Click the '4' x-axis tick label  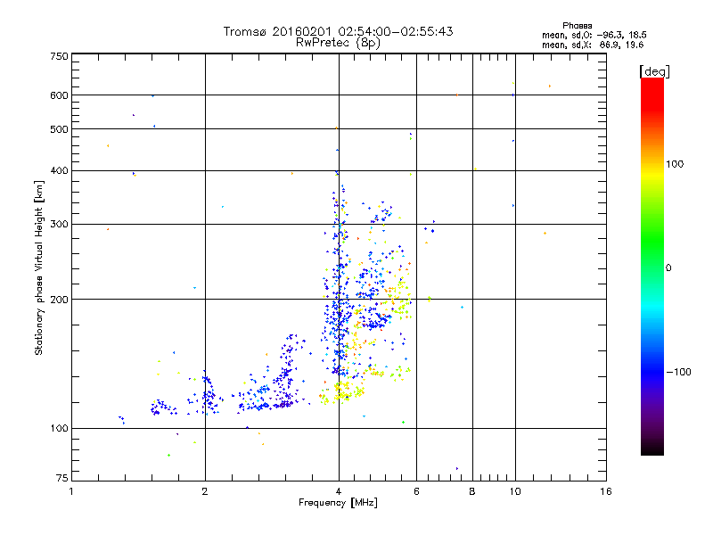339,491
